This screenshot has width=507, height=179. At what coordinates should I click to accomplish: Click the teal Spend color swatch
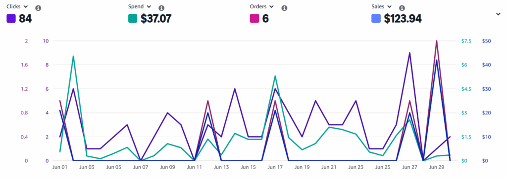(133, 18)
